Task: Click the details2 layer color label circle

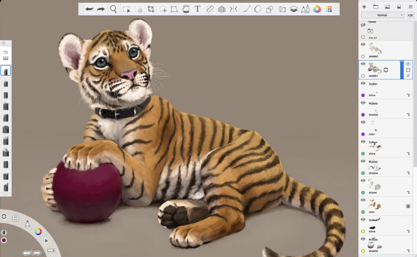Action: click(x=363, y=56)
